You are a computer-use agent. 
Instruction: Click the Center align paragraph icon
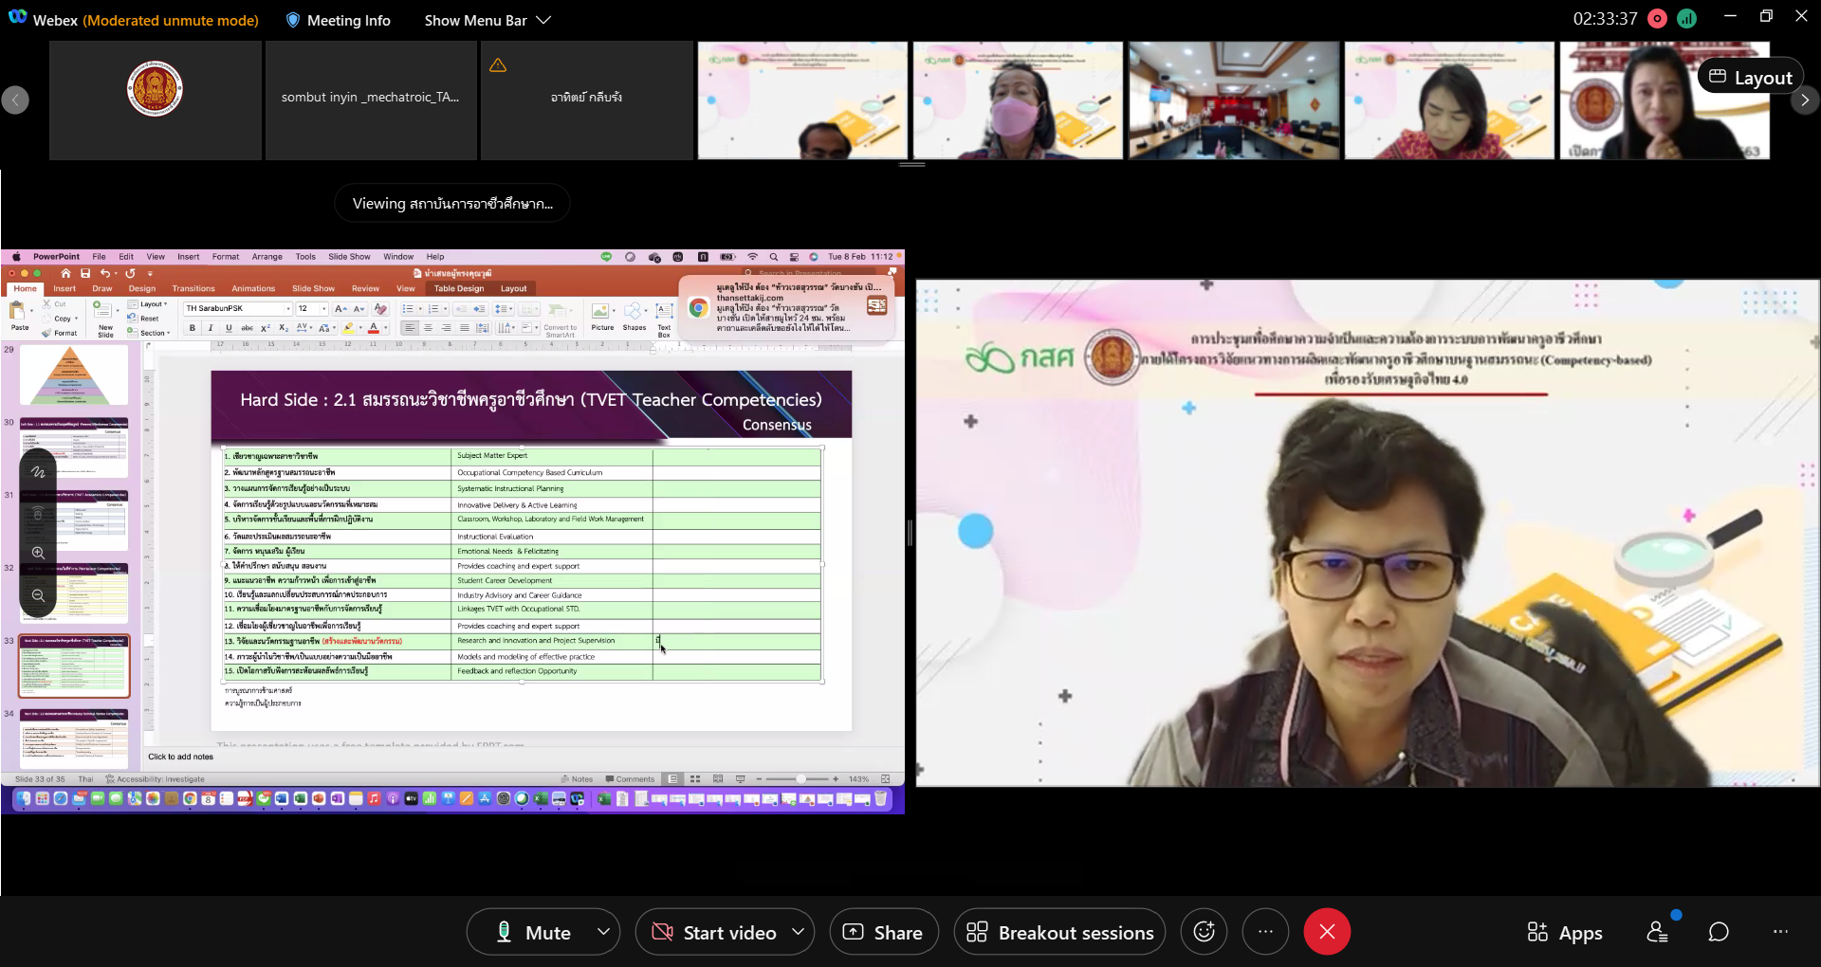point(428,328)
